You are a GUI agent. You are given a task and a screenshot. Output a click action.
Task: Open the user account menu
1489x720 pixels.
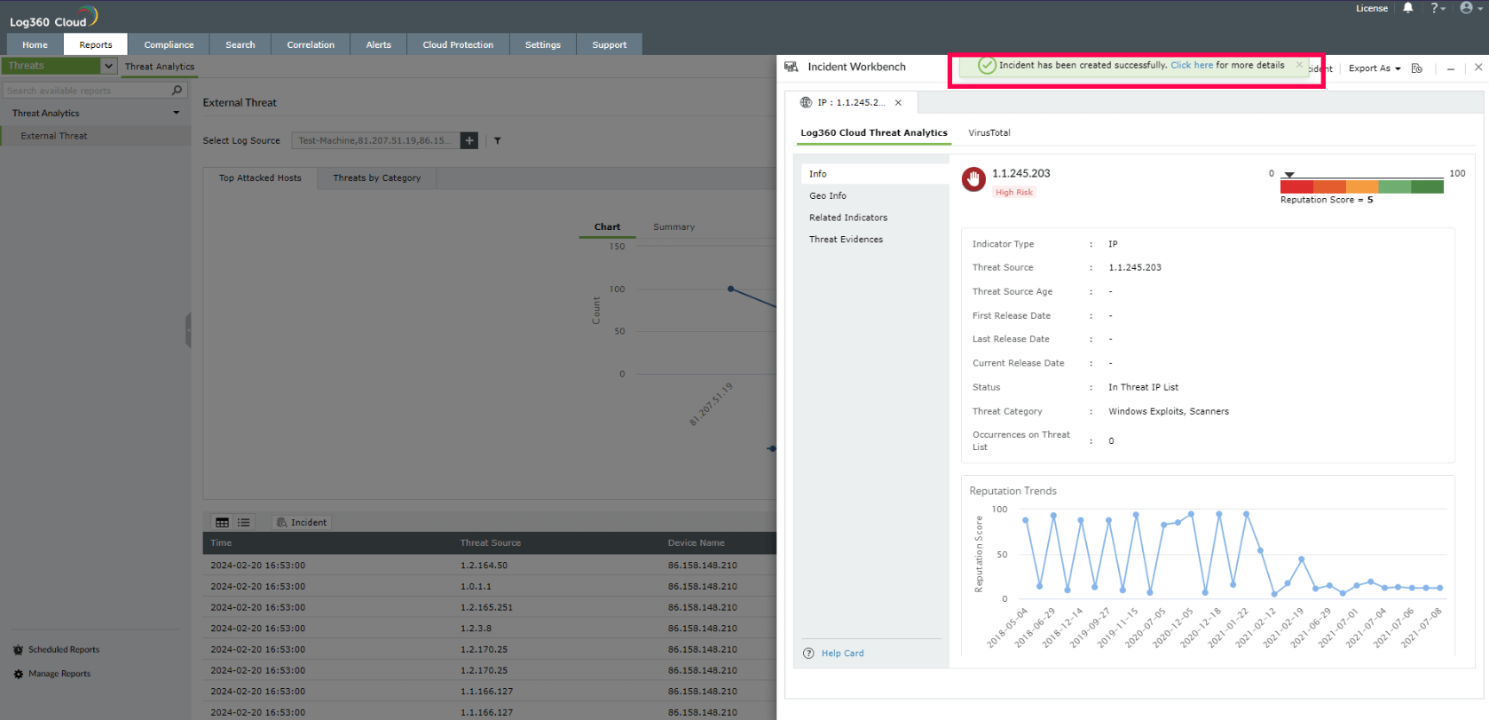(x=1470, y=8)
